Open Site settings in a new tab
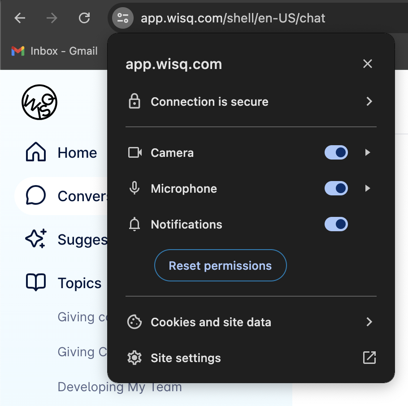This screenshot has height=406, width=408. pyautogui.click(x=369, y=358)
